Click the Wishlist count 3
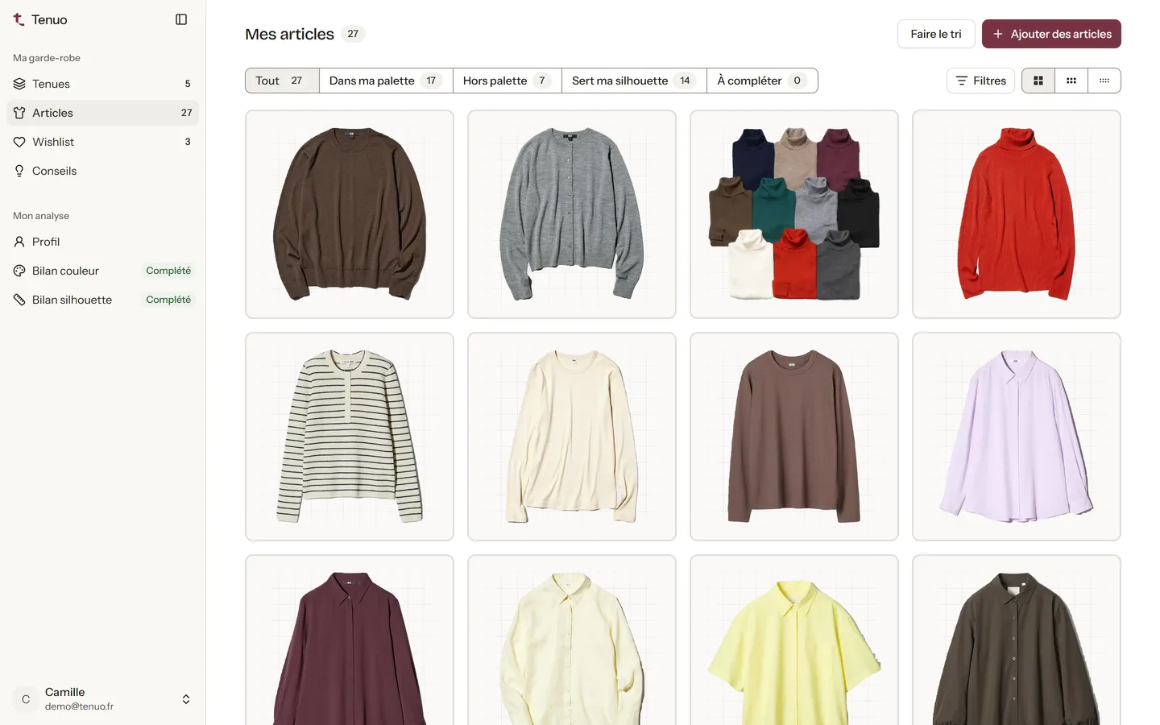Image resolution: width=1160 pixels, height=725 pixels. click(188, 142)
